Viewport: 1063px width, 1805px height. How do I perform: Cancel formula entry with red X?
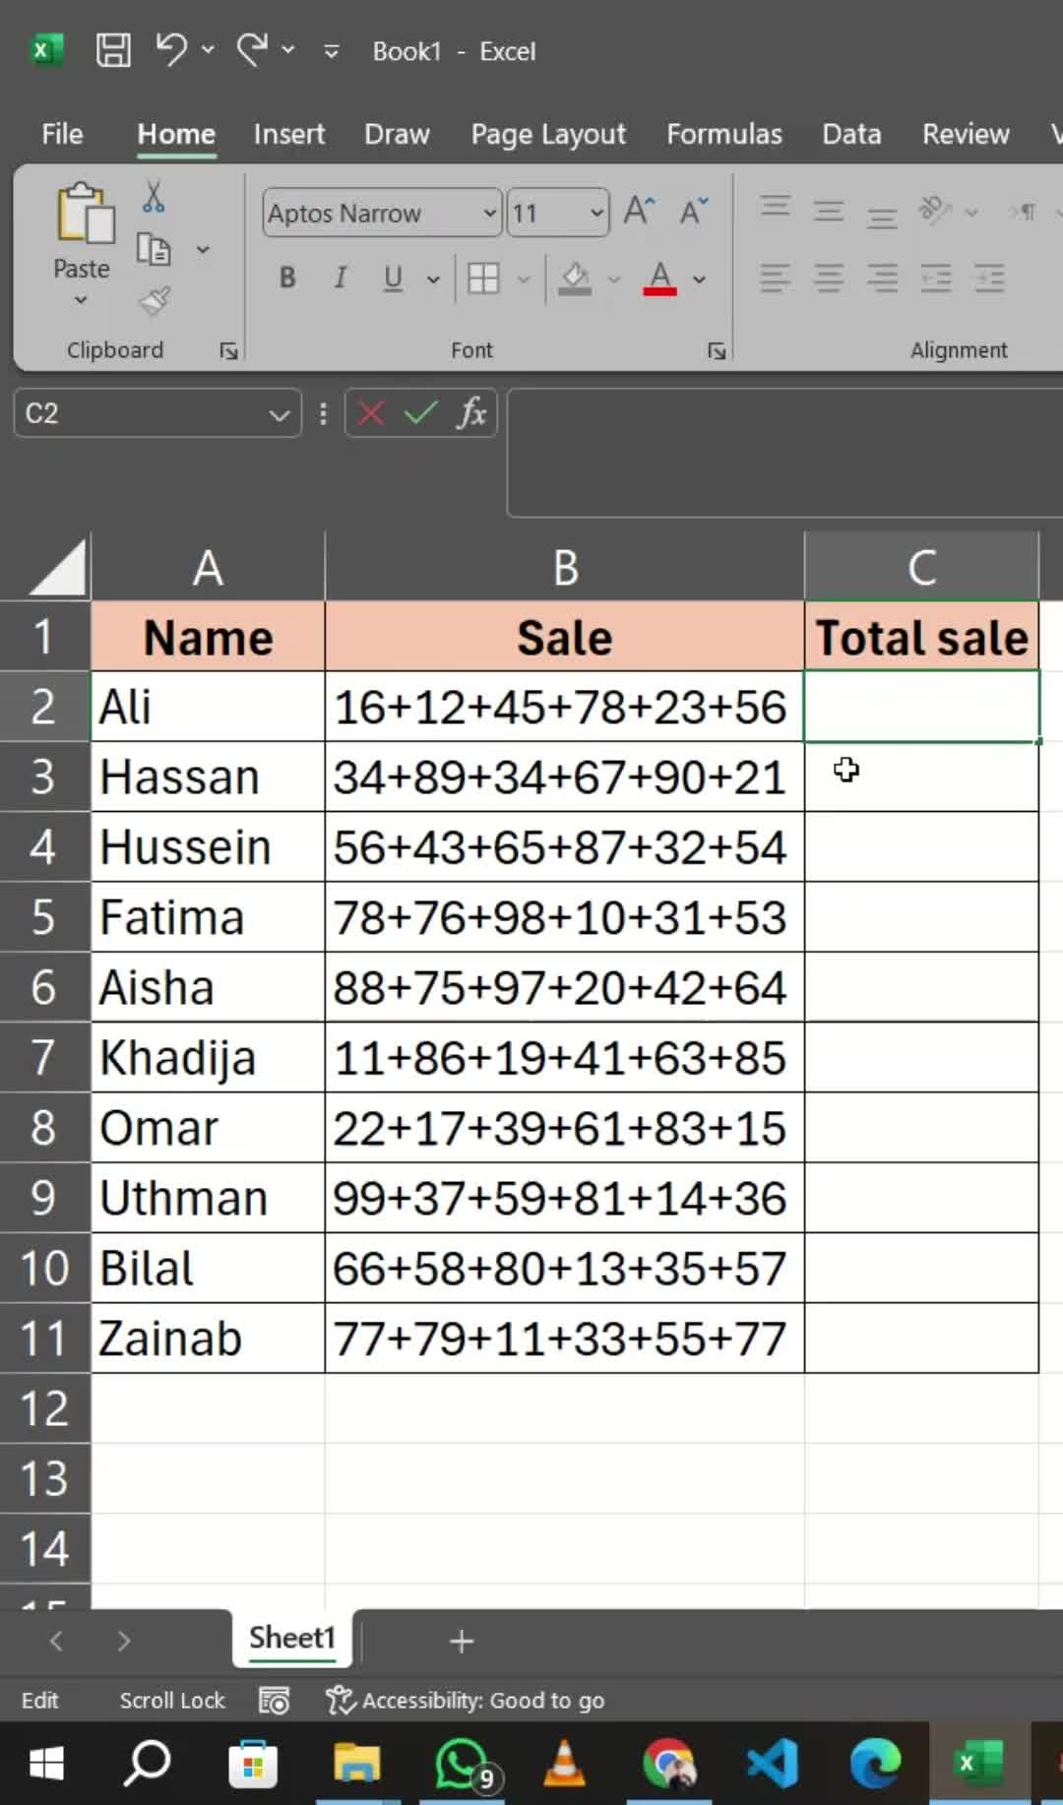click(371, 413)
